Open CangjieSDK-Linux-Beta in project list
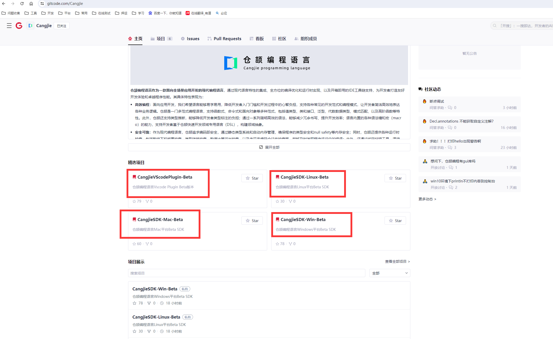Viewport: 553px width, 339px height. click(x=156, y=317)
